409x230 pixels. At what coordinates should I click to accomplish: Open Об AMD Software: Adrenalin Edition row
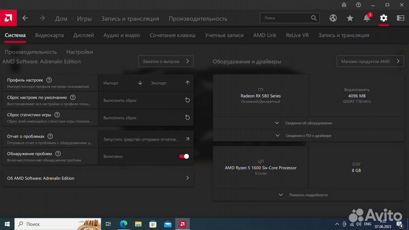pos(98,178)
